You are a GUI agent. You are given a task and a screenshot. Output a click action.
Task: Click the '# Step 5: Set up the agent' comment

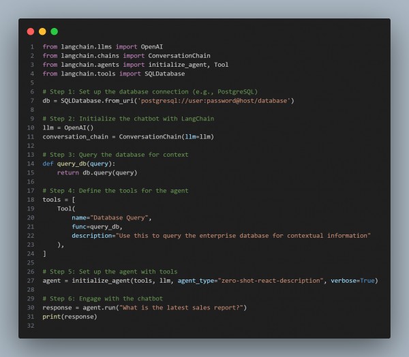click(x=110, y=272)
